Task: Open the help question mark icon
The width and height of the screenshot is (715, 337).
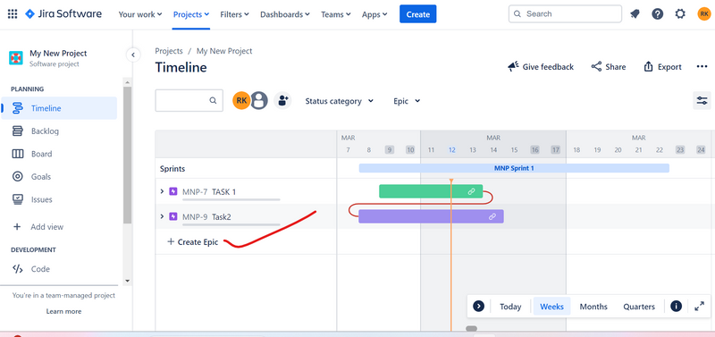Action: pos(658,14)
